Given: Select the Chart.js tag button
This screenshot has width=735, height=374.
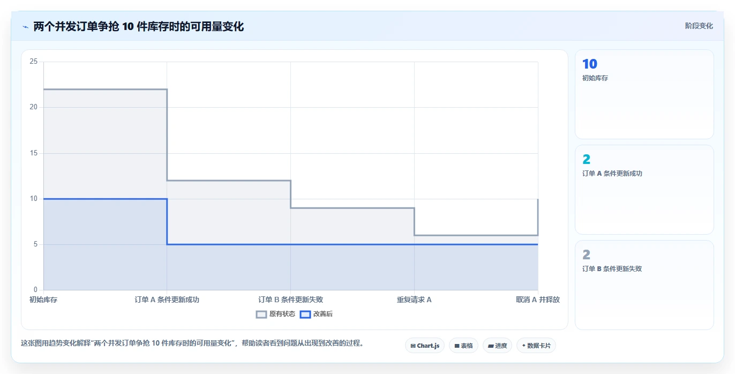Looking at the screenshot, I should pyautogui.click(x=424, y=346).
